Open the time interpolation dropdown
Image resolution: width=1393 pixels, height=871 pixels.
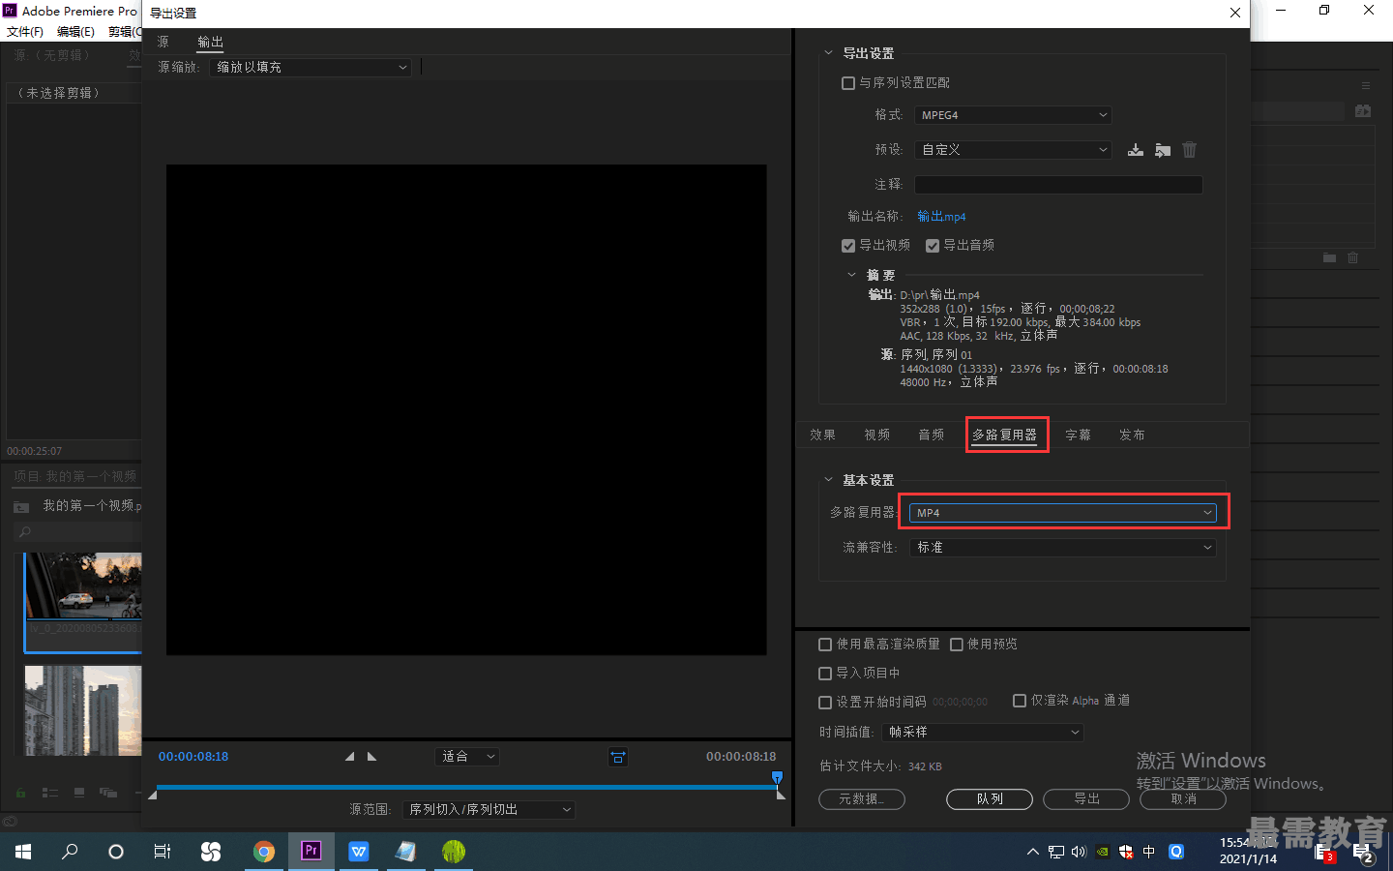coord(983,733)
